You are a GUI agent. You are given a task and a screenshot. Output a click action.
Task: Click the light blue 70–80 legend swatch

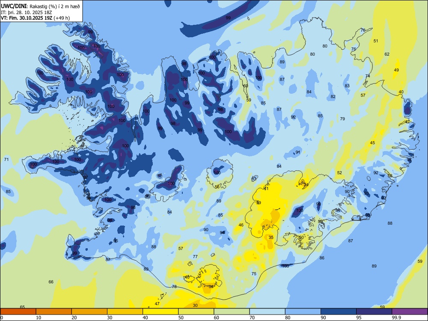click(267, 312)
